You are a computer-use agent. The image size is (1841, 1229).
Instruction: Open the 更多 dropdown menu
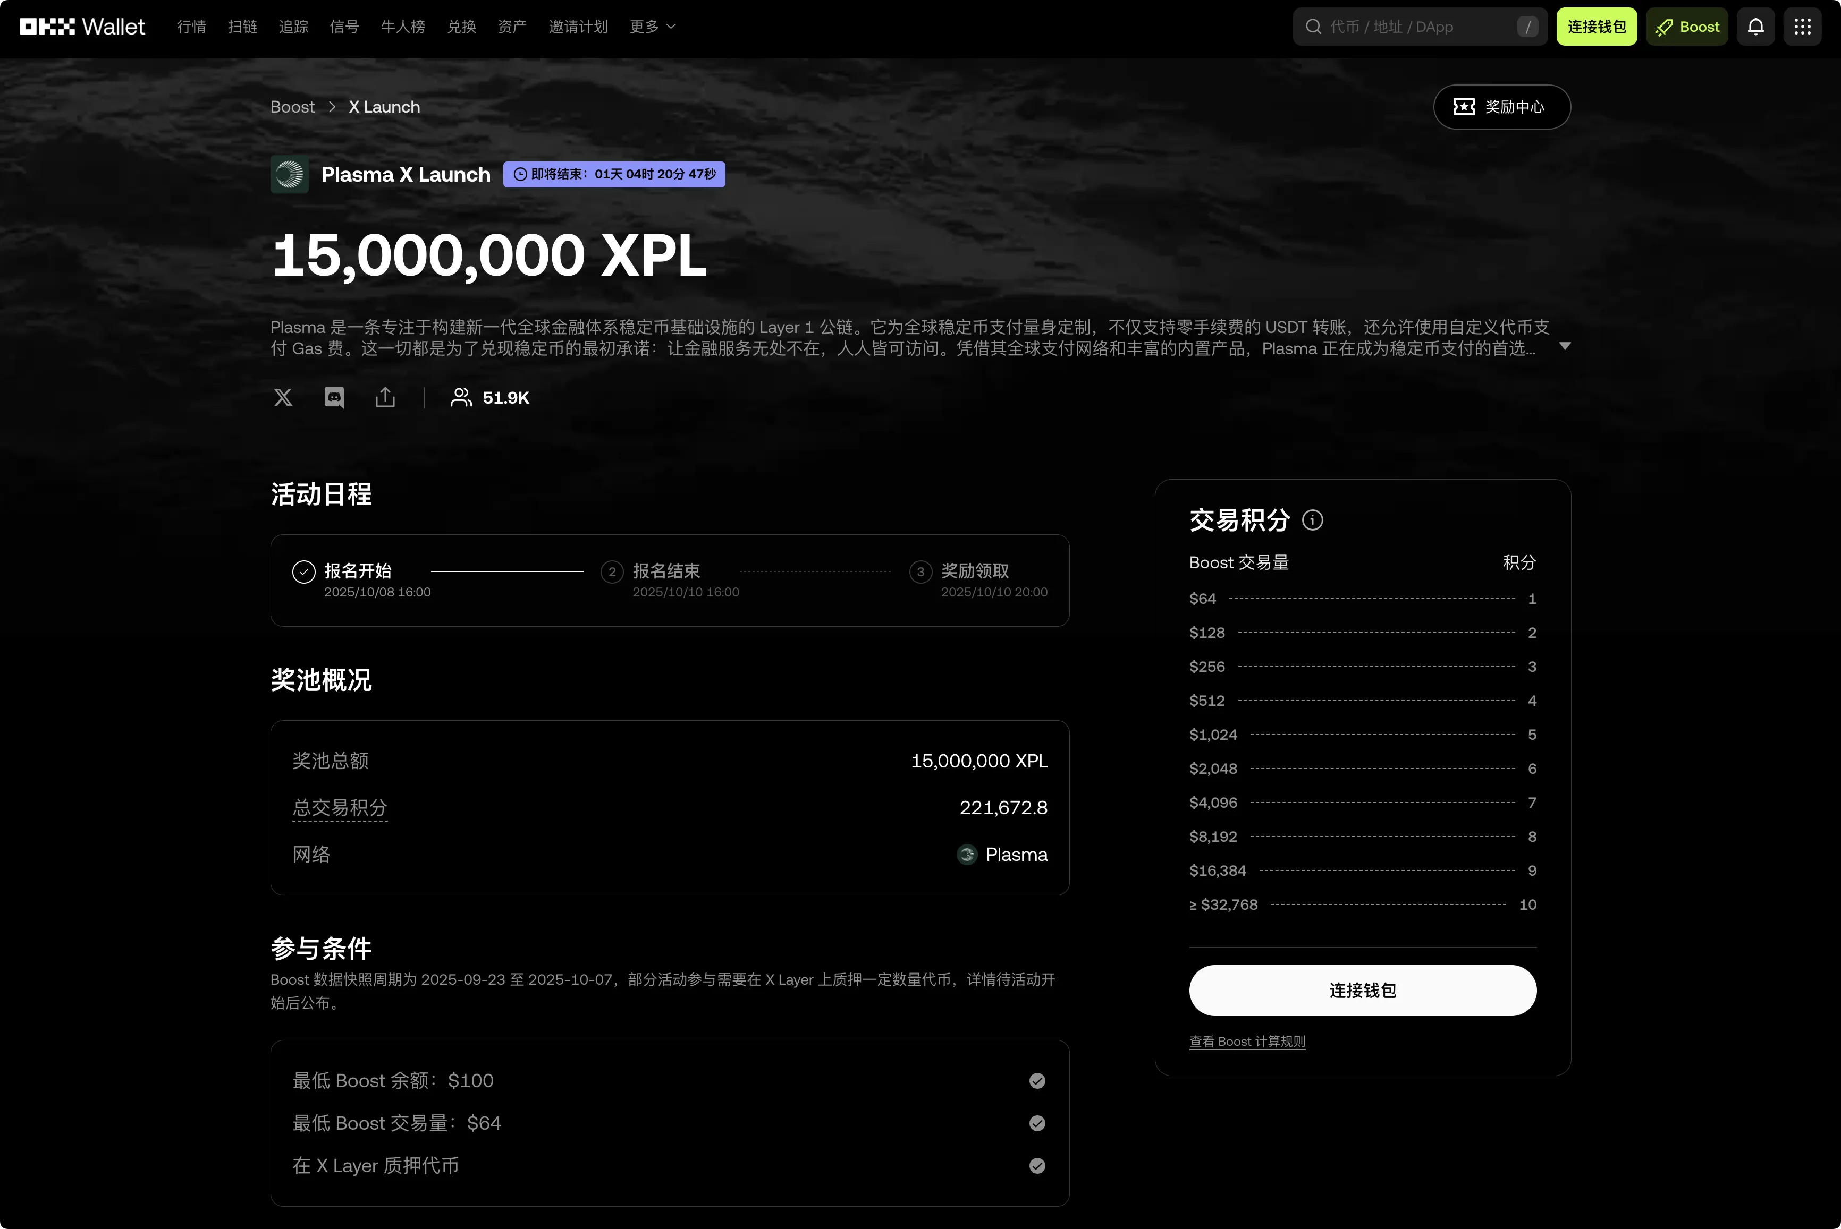pos(652,27)
